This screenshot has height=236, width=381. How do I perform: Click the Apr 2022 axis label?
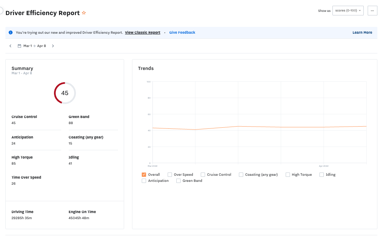tap(324, 166)
